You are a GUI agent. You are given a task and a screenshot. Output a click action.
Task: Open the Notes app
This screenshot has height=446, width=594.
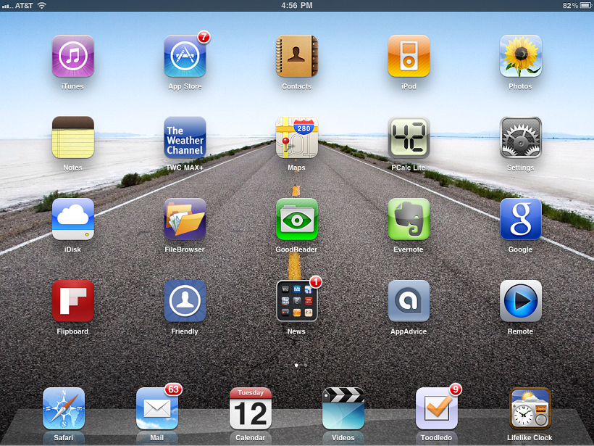pyautogui.click(x=72, y=137)
